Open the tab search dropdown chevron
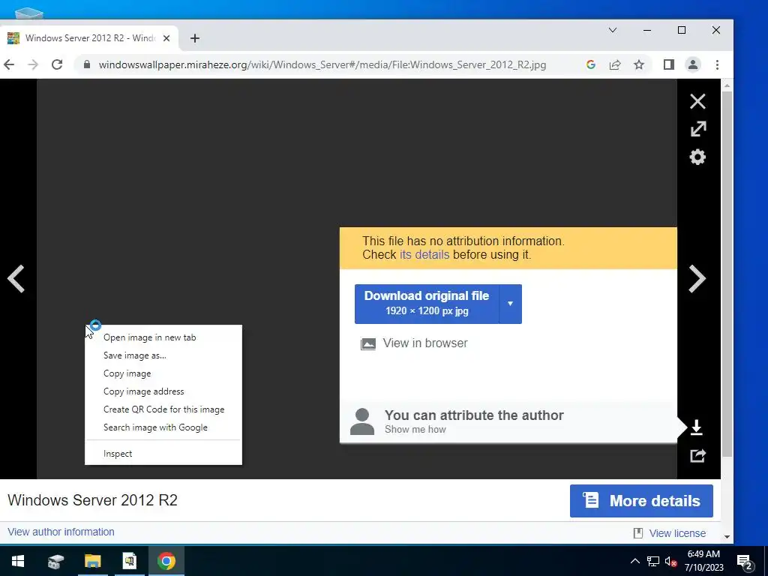768x576 pixels. click(x=612, y=30)
